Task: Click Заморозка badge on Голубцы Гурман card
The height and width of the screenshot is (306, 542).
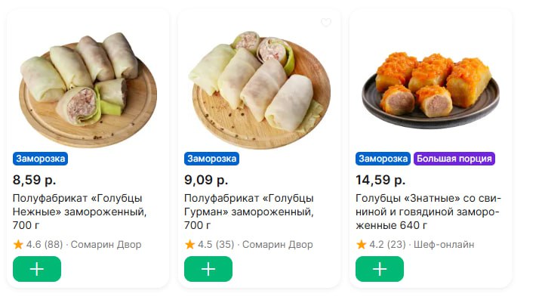Action: click(211, 159)
